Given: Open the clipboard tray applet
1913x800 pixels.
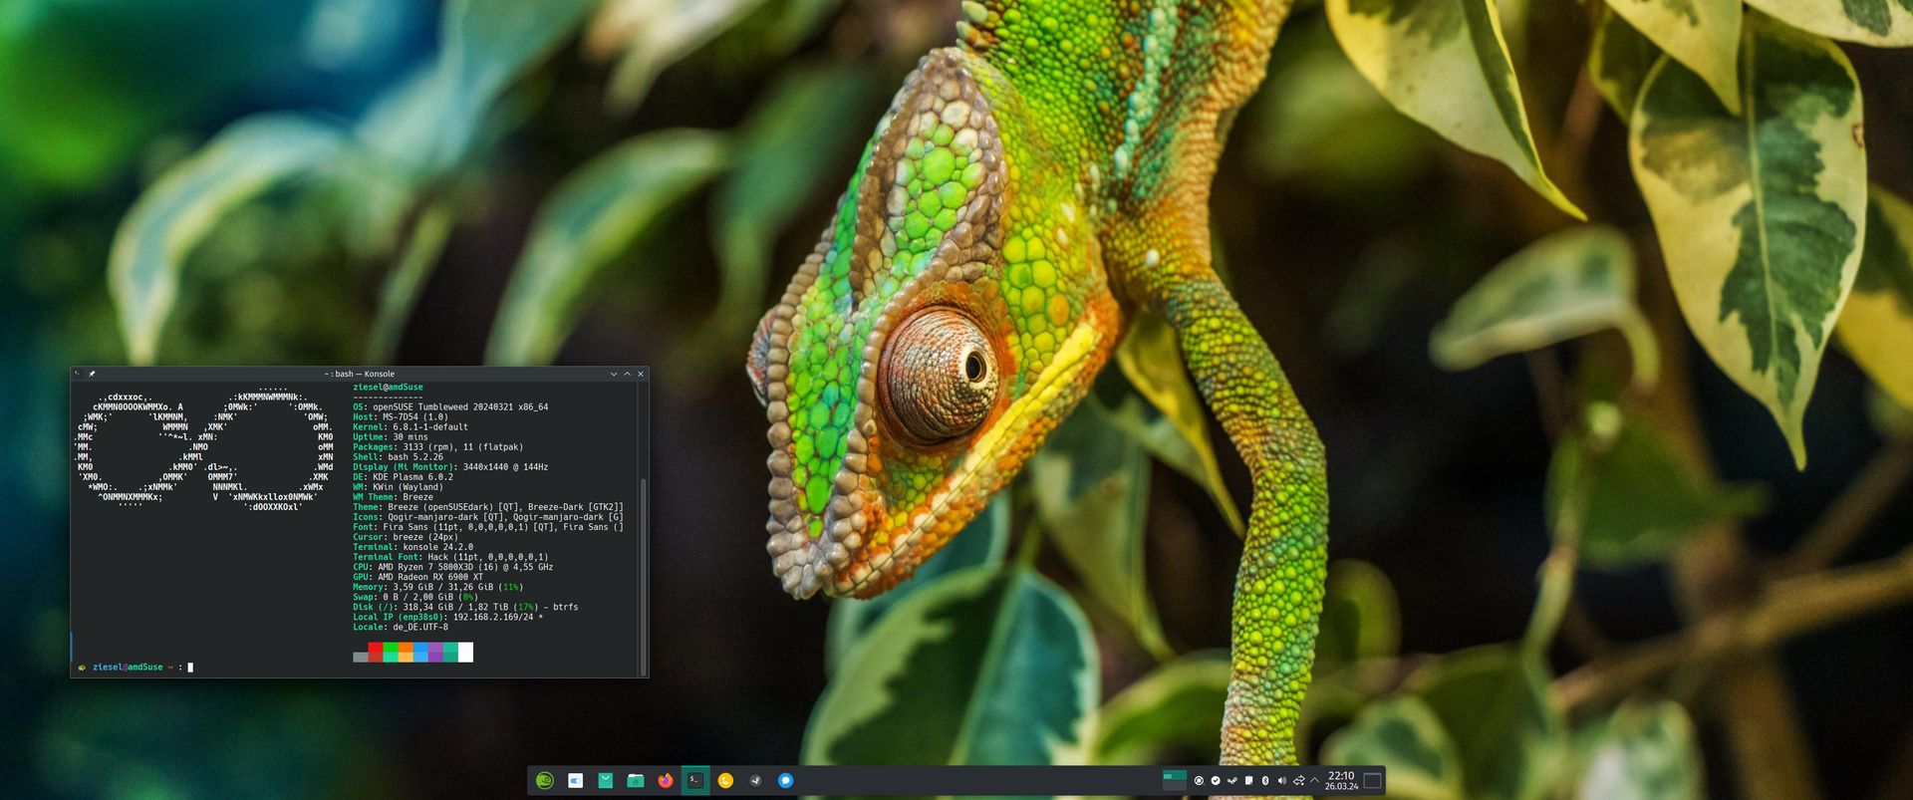Looking at the screenshot, I should point(1249,781).
